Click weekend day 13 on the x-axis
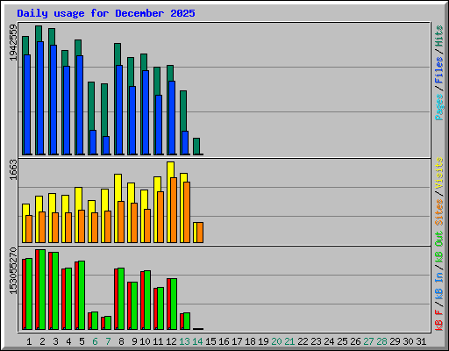The width and height of the screenshot is (449, 351). point(184,341)
